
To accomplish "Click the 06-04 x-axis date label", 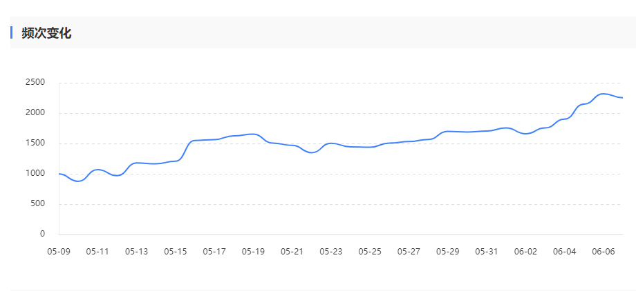I will pyautogui.click(x=565, y=252).
